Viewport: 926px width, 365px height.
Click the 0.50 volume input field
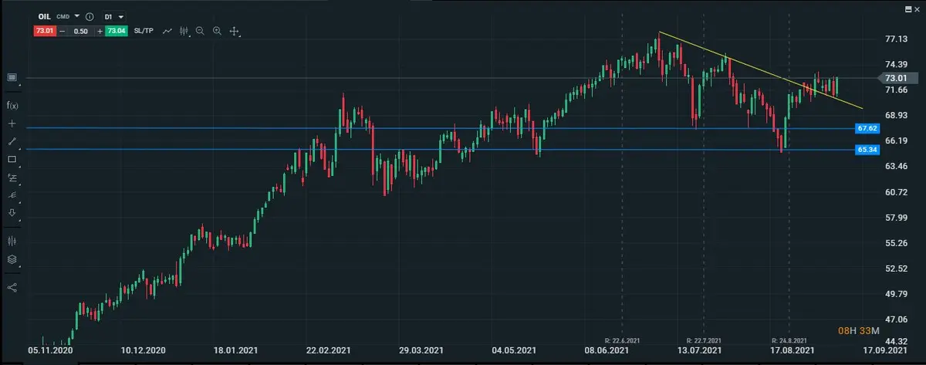point(80,31)
